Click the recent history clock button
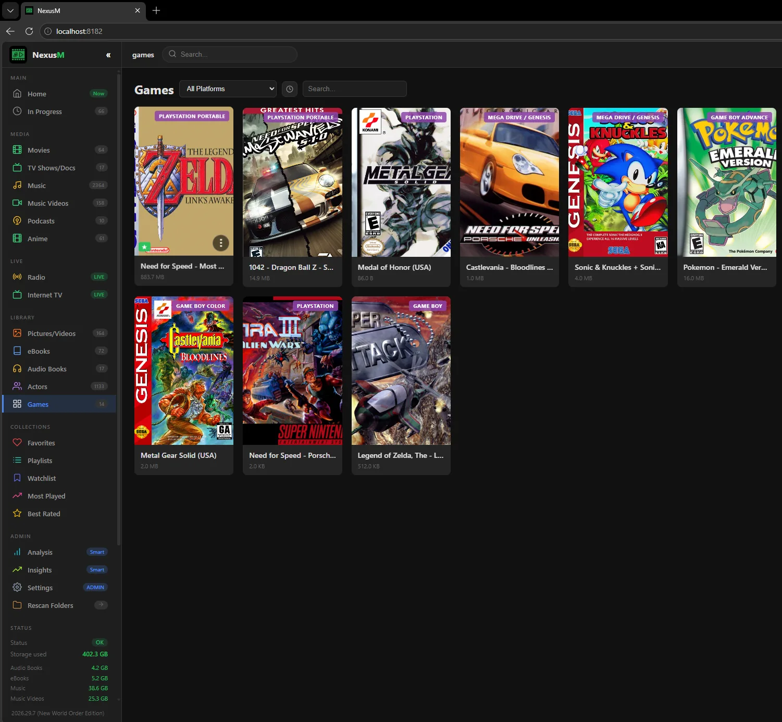The height and width of the screenshot is (722, 782). pyautogui.click(x=290, y=89)
